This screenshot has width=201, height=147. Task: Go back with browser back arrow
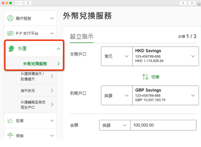point(17,3)
